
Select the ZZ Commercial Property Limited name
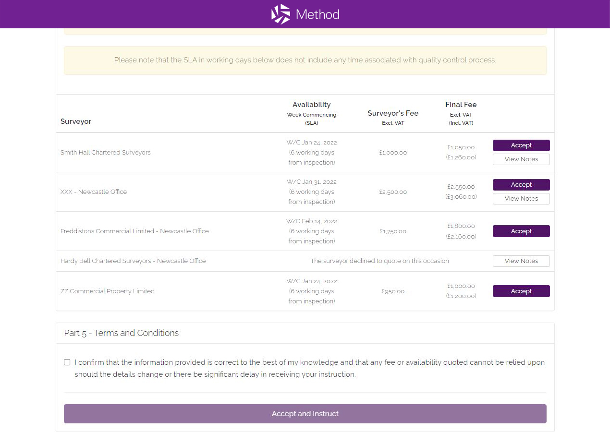click(108, 291)
